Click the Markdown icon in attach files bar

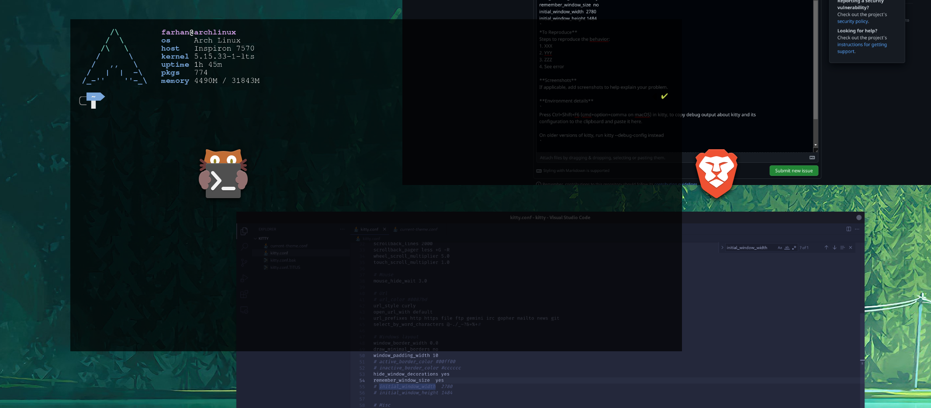812,158
